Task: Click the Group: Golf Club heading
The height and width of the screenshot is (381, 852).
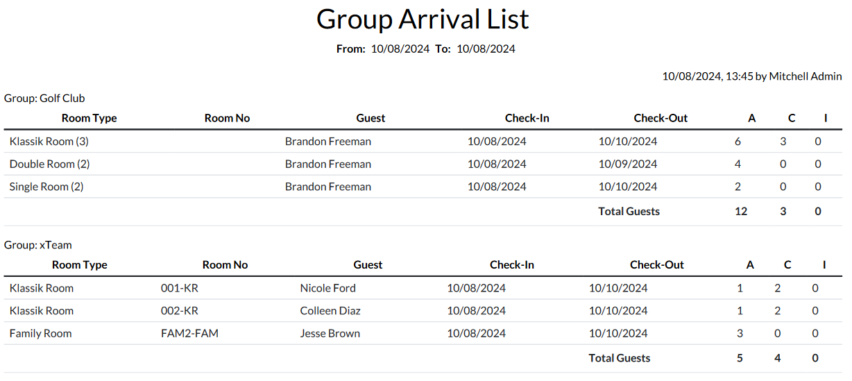Action: coord(44,98)
